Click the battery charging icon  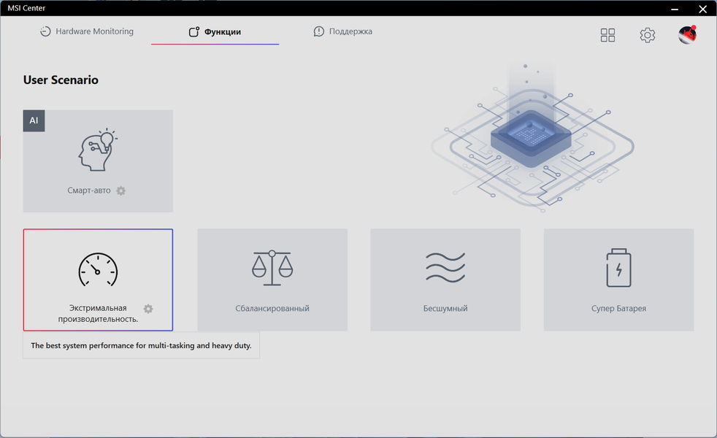coord(618,268)
